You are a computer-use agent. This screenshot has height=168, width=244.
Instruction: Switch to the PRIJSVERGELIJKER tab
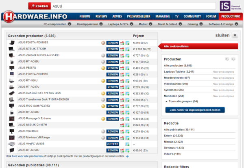139,16
